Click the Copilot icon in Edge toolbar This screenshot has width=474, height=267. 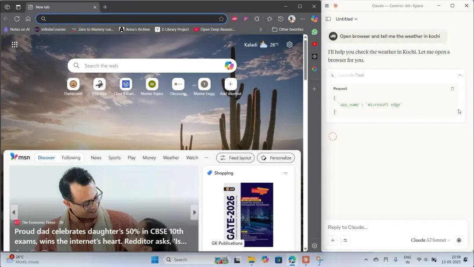pyautogui.click(x=314, y=19)
